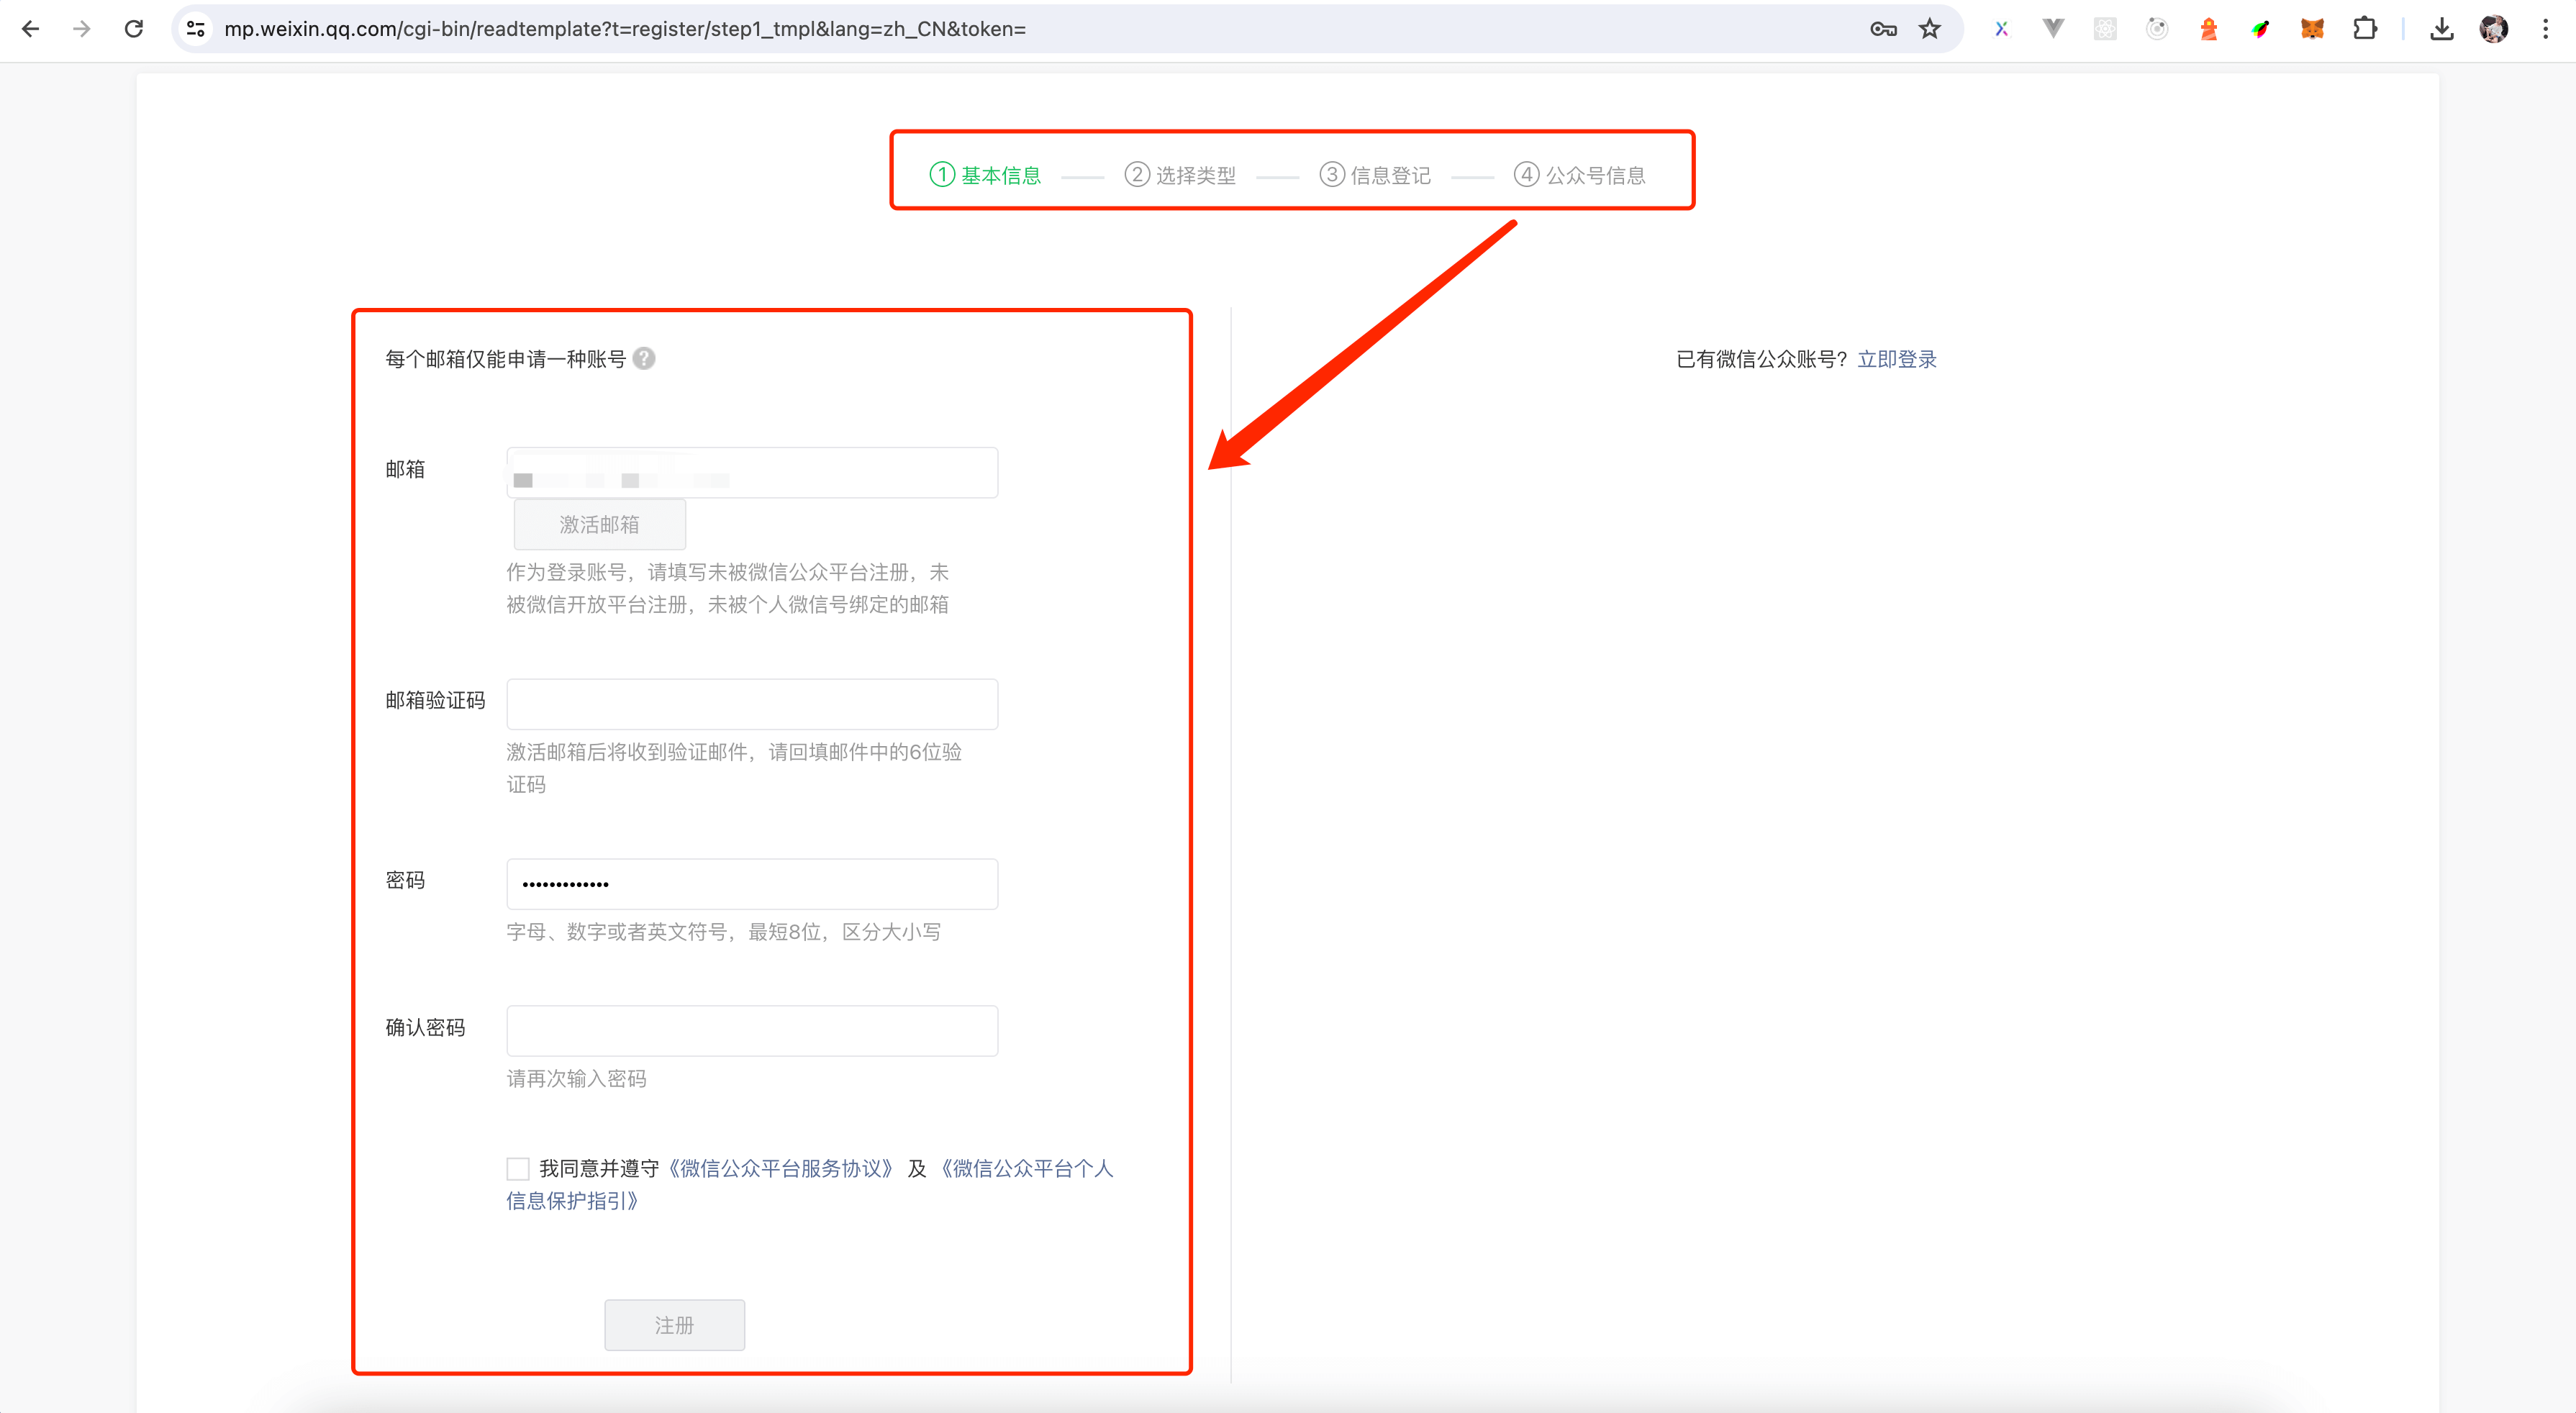Open Chrome three-dot menu
The height and width of the screenshot is (1413, 2576).
(2545, 29)
